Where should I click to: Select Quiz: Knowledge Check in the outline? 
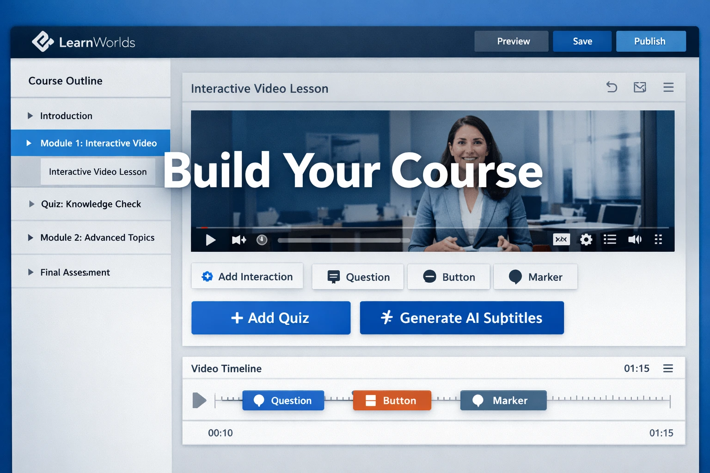pos(90,204)
